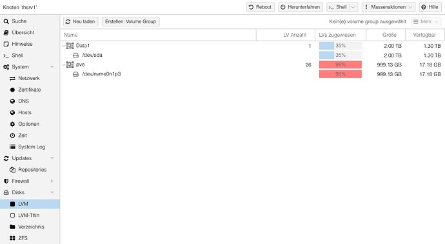Select the Data1 row name

click(83, 45)
